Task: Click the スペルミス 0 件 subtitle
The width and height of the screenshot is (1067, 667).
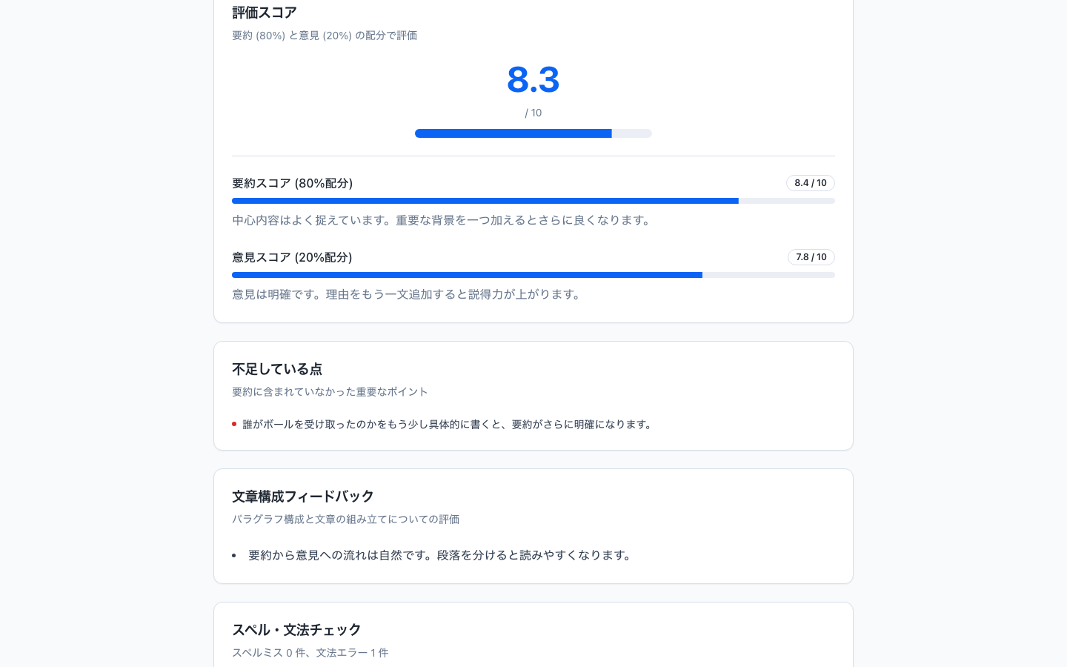Action: [310, 653]
